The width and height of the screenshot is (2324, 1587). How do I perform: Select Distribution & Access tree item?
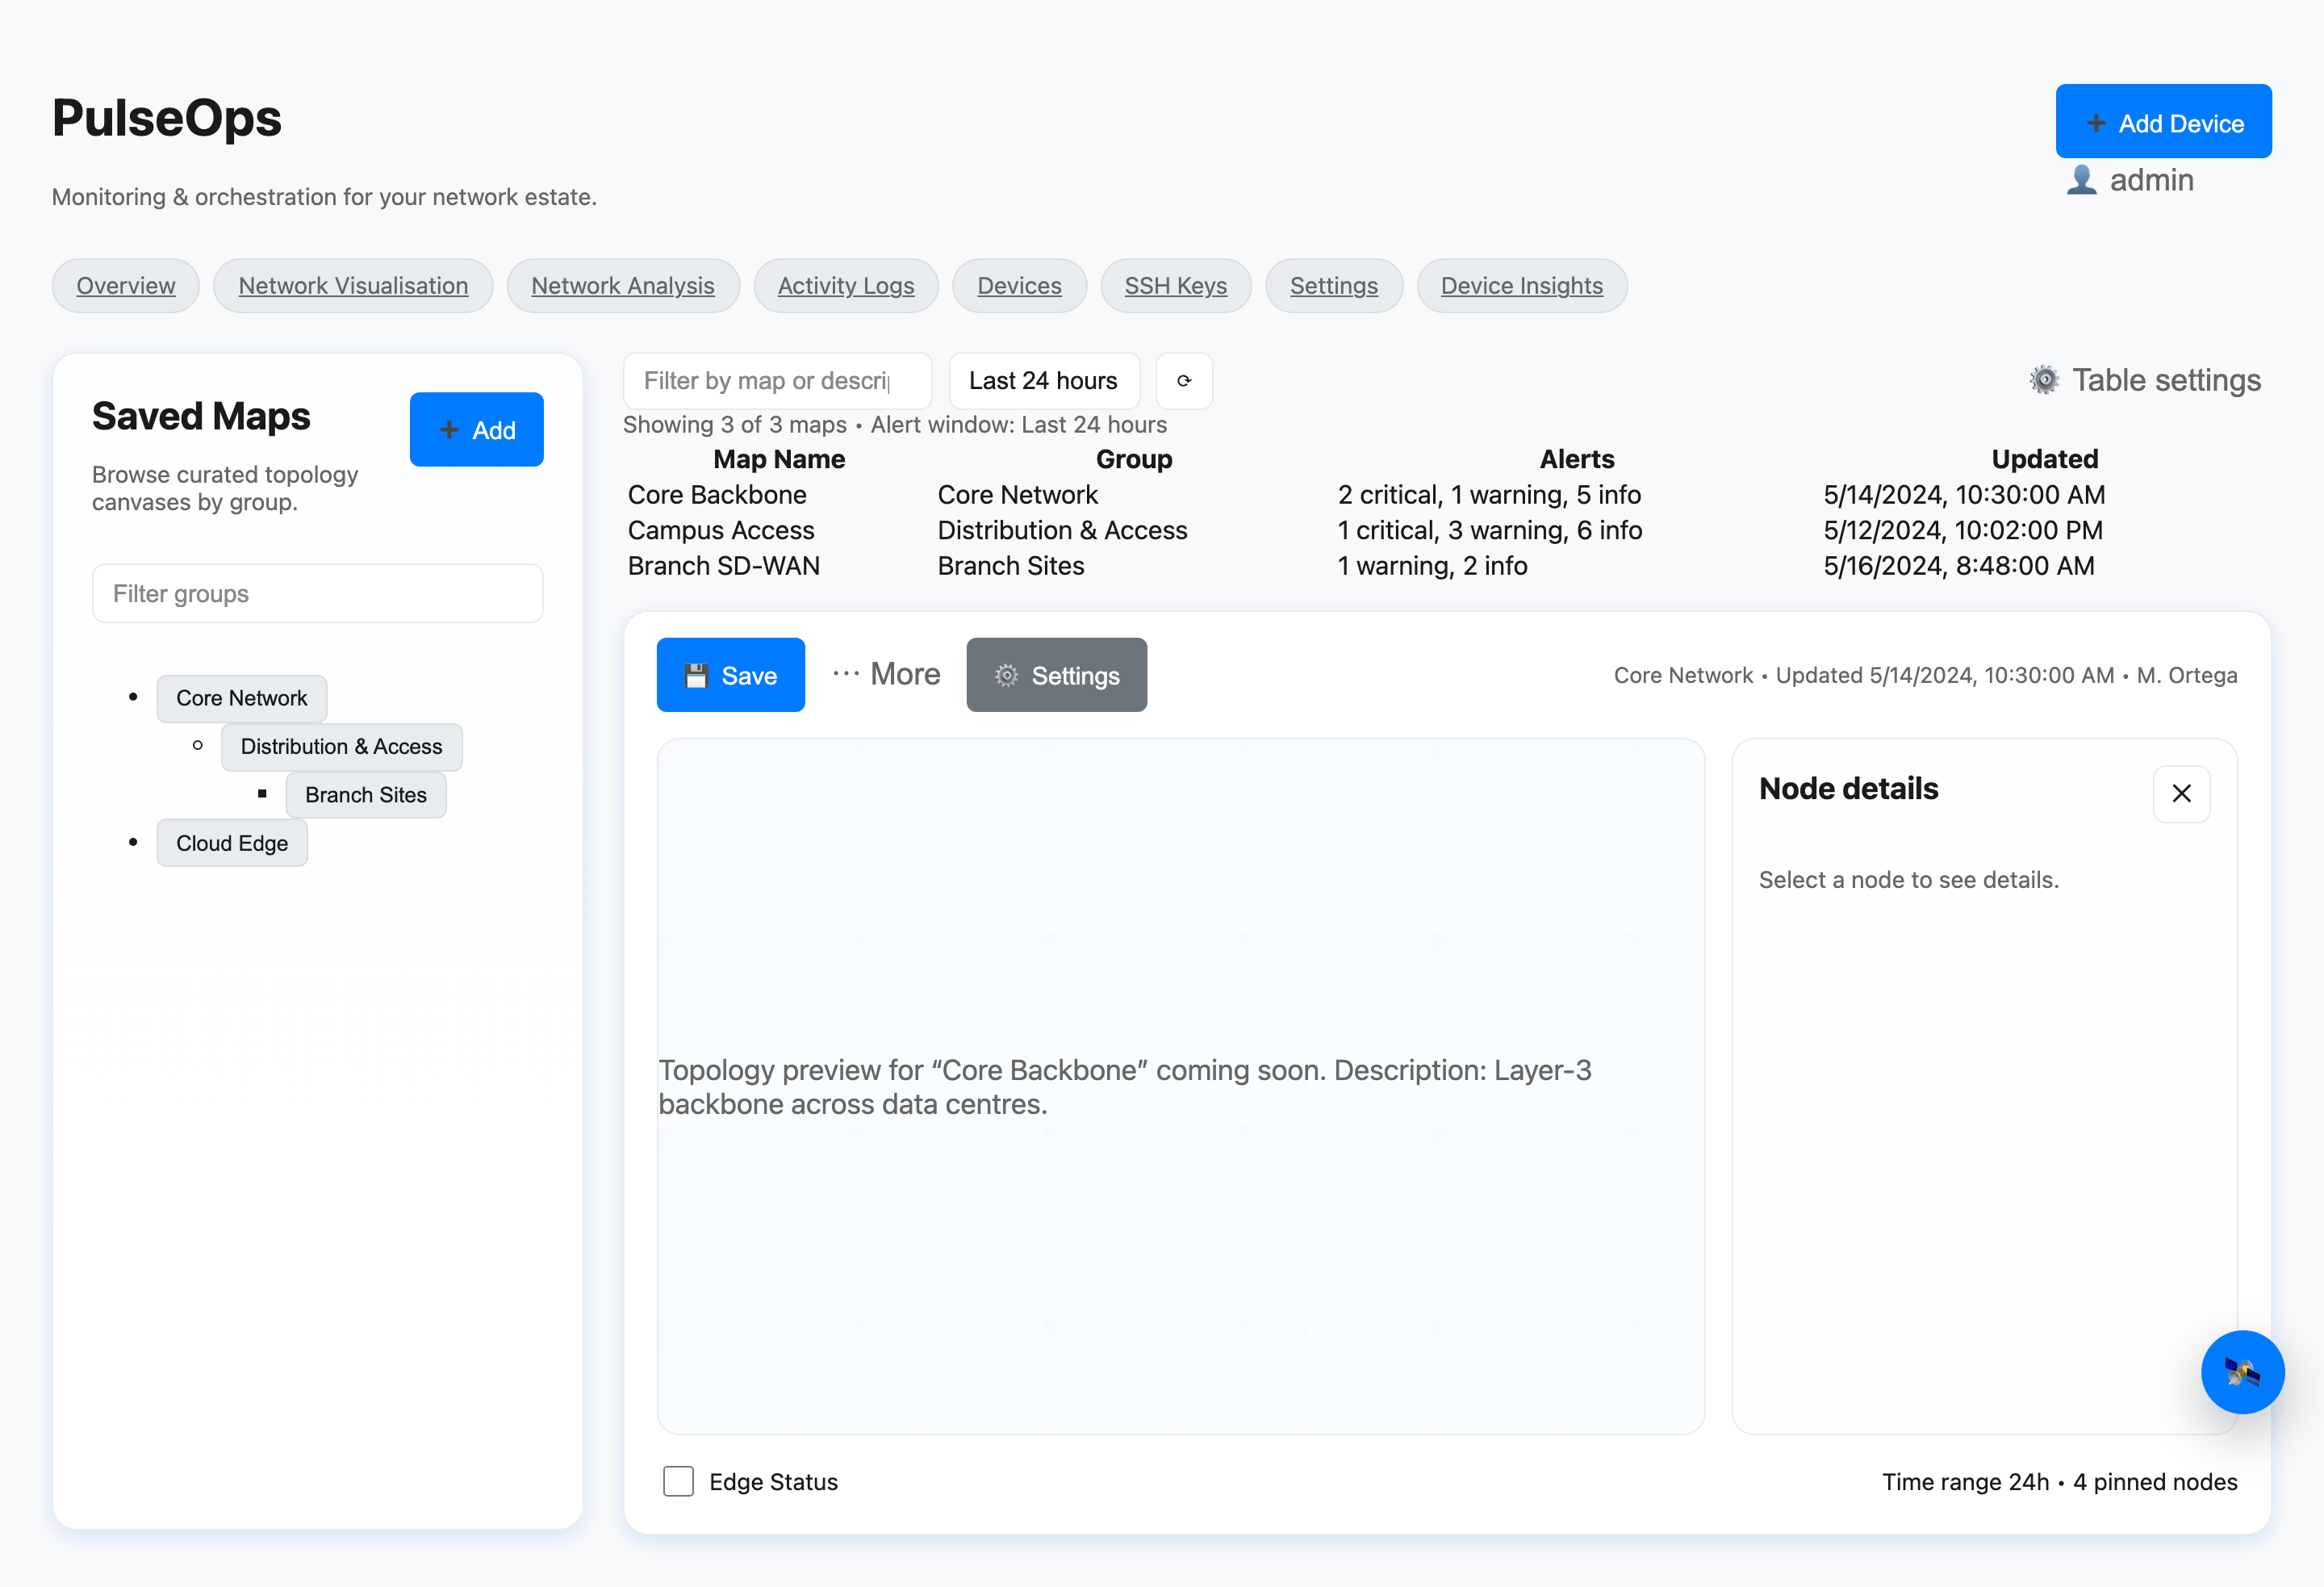pos(341,747)
